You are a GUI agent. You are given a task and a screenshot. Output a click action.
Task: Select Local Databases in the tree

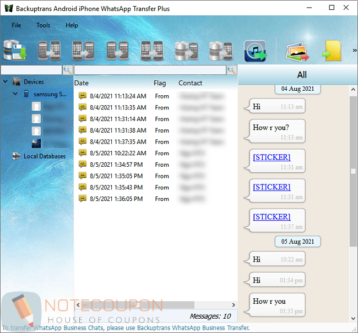(x=45, y=156)
